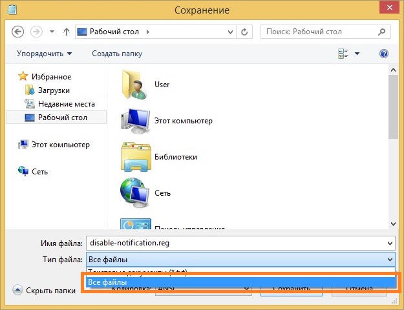
Task: Choose Все файлы from the file type list
Action: [239, 283]
